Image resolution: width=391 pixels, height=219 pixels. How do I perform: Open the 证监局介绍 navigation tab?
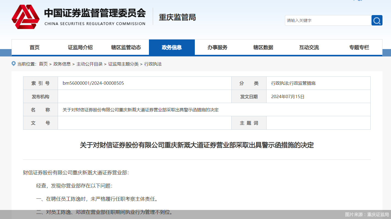click(80, 47)
